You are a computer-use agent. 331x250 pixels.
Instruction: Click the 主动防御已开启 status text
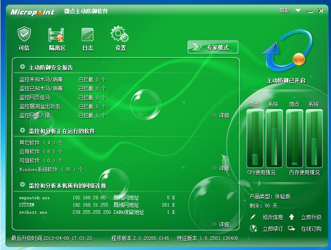(x=286, y=81)
